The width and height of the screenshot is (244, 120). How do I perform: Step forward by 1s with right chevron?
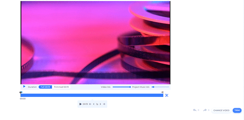(100, 104)
